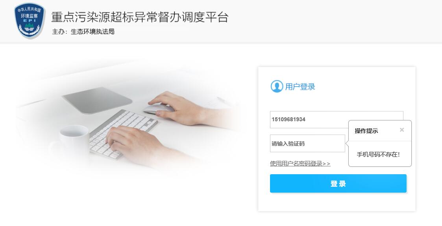Focus the phone number field showing 15109681934

(337, 119)
